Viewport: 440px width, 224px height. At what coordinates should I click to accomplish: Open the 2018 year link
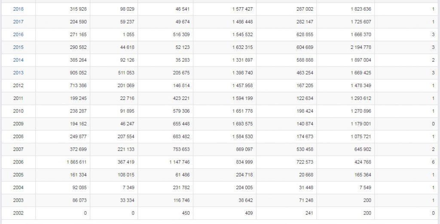(18, 9)
